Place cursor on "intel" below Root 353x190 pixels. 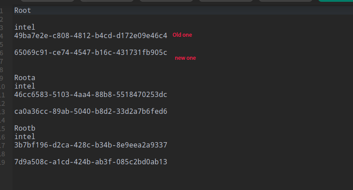(24, 27)
